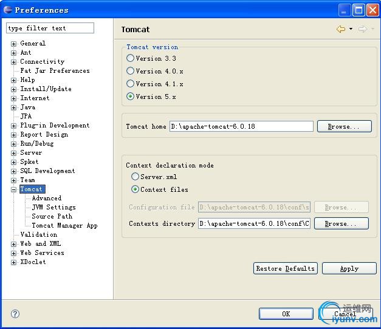Expand the Report Design node
Image resolution: width=381 pixels, height=329 pixels.
tap(13, 135)
